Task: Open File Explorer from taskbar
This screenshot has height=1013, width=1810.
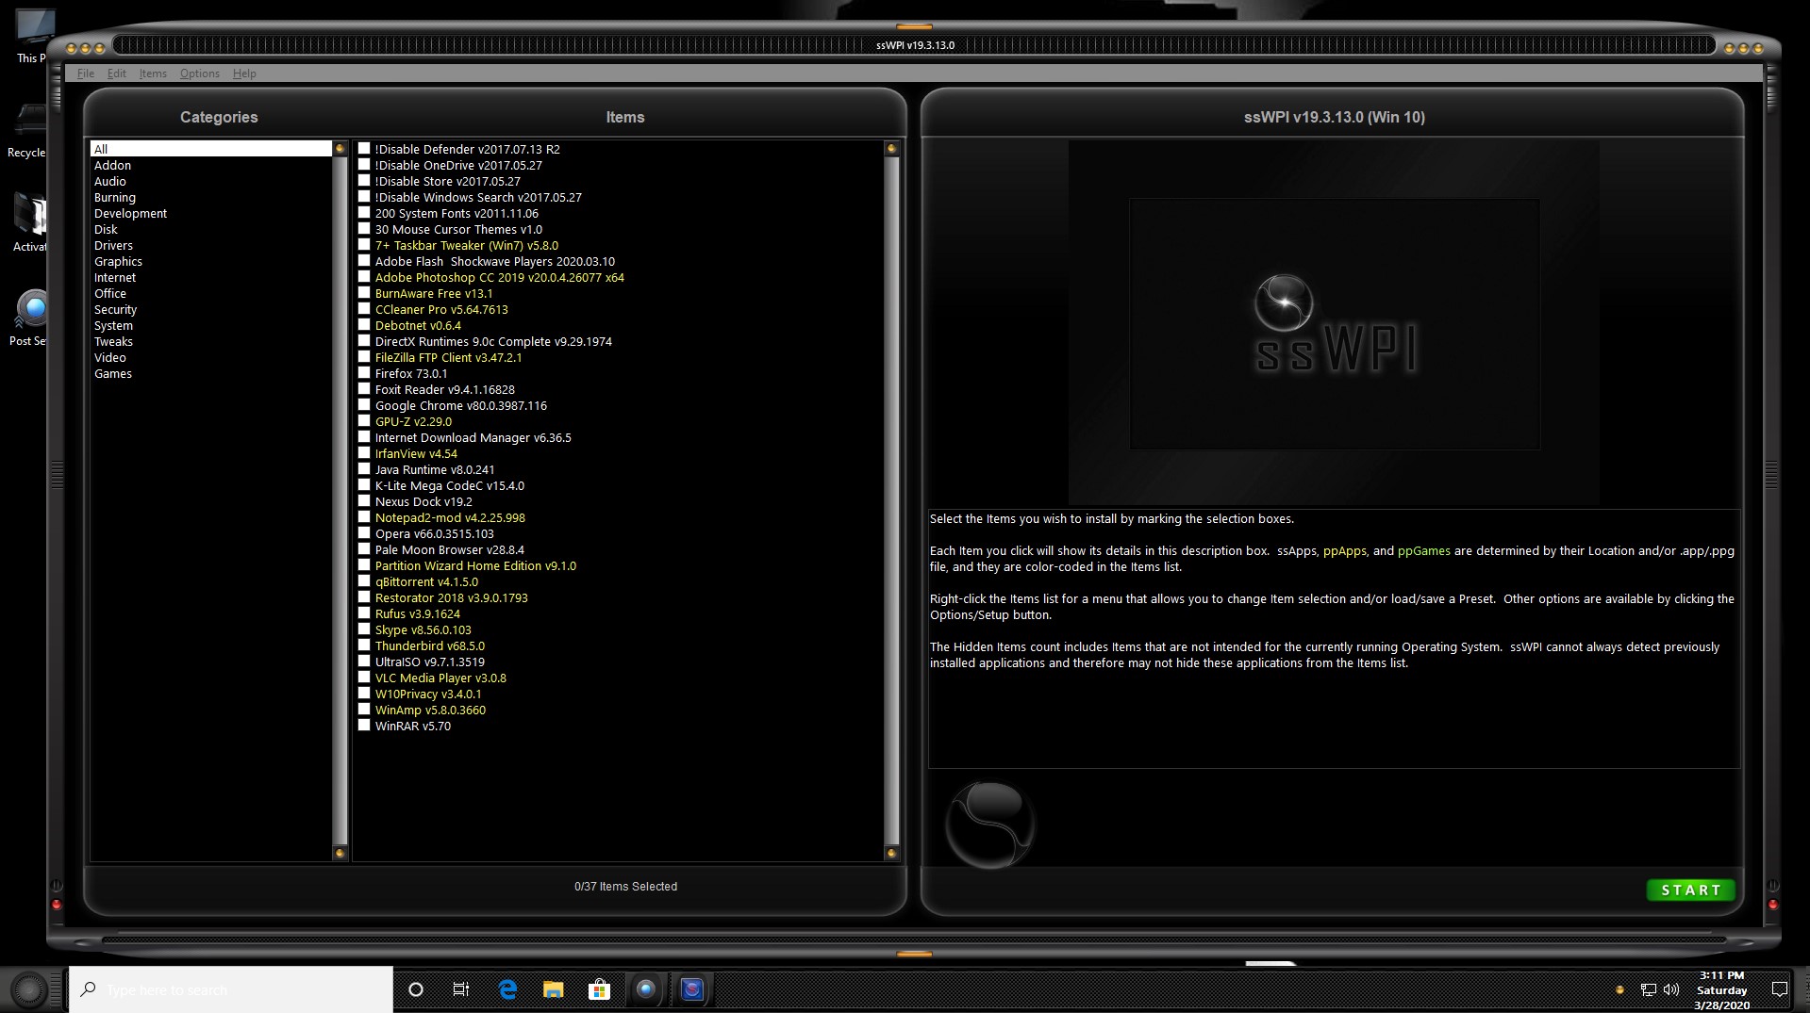Action: pos(554,989)
